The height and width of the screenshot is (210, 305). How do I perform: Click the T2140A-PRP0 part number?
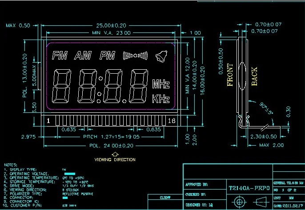249,188
